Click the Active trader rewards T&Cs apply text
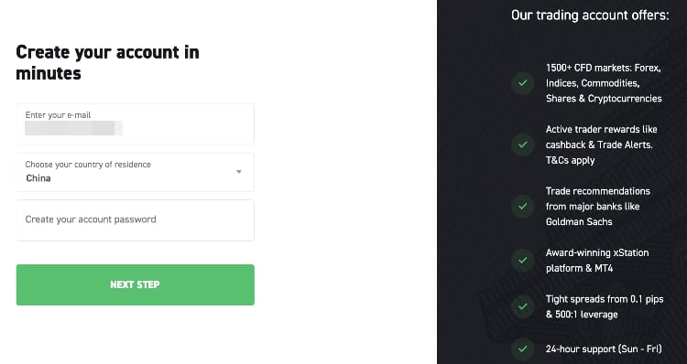This screenshot has height=364, width=687. pos(601,145)
